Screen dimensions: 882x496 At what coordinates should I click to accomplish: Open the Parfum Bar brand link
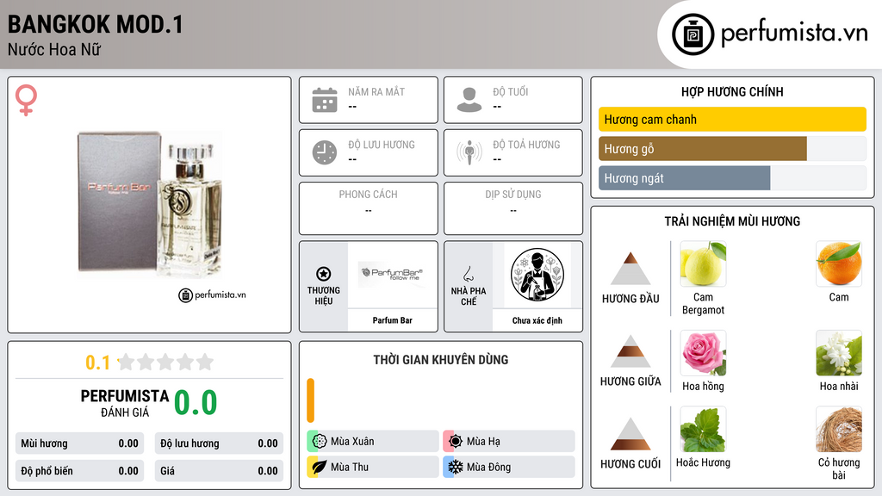click(x=392, y=320)
